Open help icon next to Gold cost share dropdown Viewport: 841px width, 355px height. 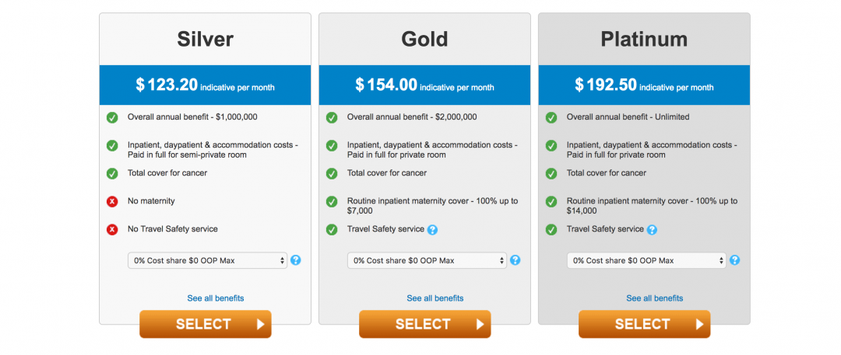coord(515,260)
